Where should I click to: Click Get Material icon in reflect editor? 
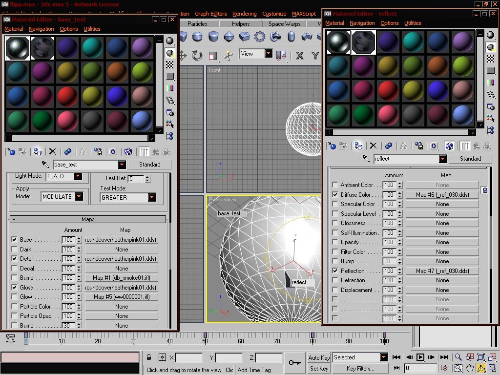332,146
